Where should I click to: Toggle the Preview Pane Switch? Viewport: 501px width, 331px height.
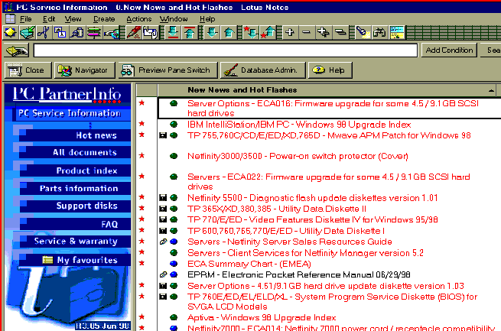166,70
